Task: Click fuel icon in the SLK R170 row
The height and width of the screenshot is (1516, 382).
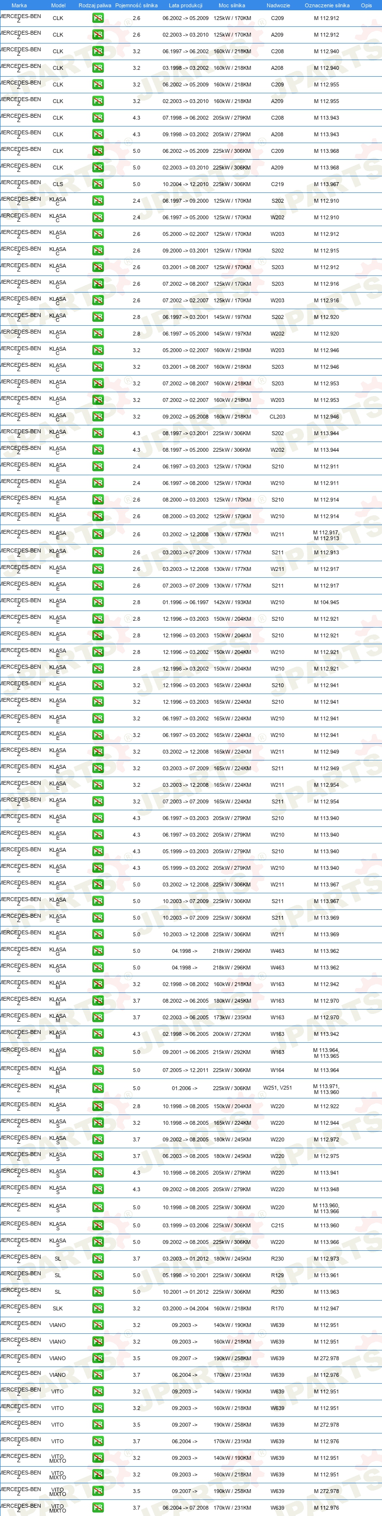Action: [x=98, y=1308]
